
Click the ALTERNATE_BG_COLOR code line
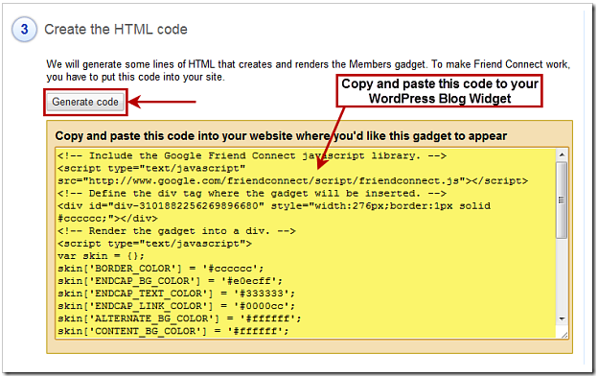179,318
